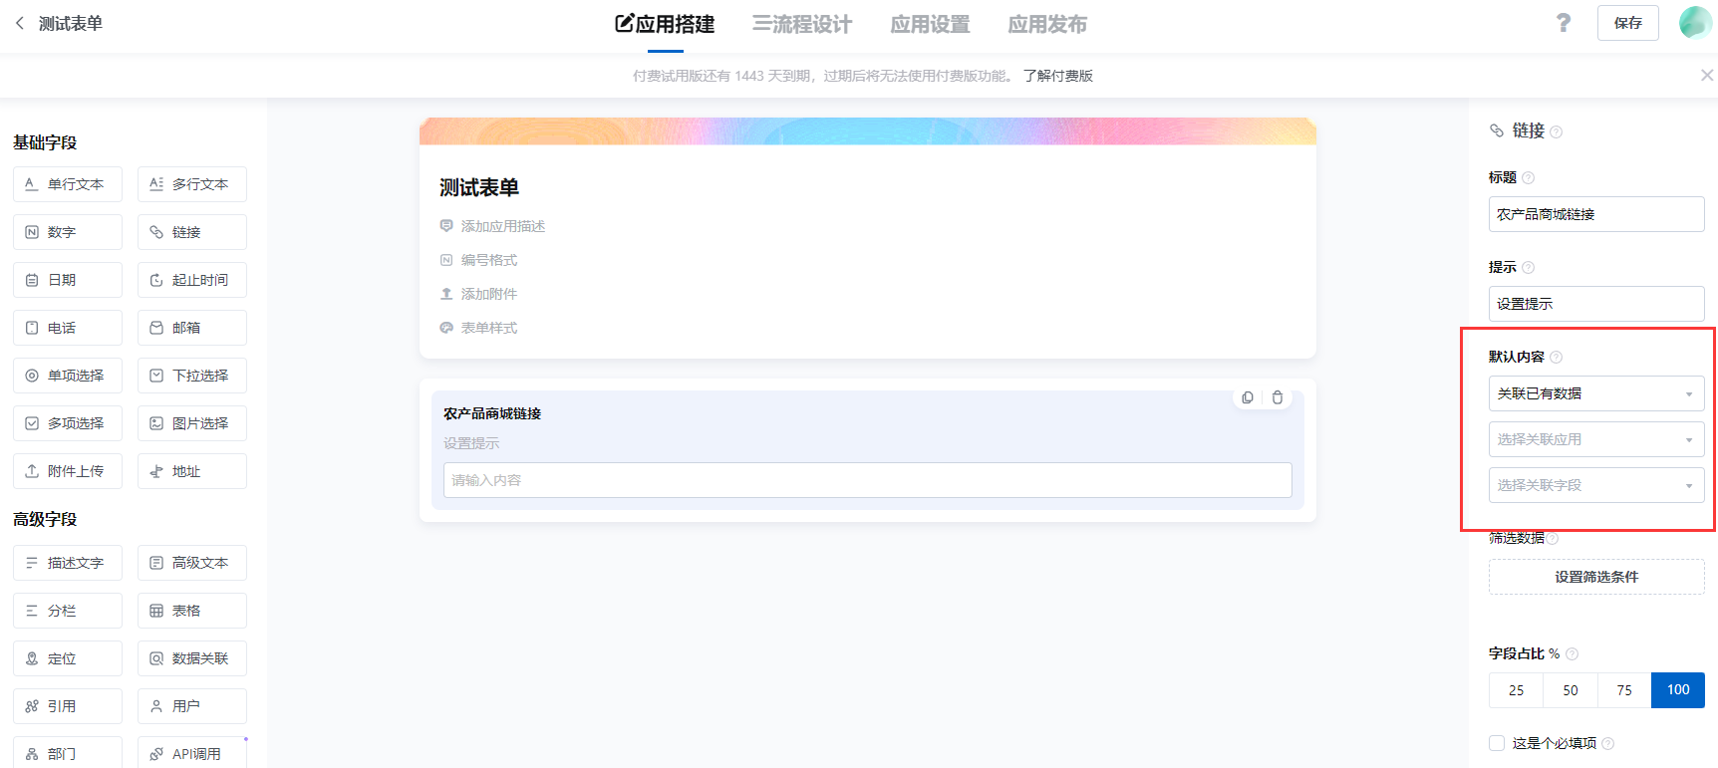Add a 起止时间 field
This screenshot has height=768, width=1718.
coord(192,280)
